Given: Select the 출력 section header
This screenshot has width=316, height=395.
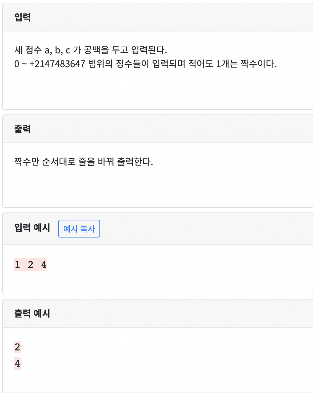Looking at the screenshot, I should [22, 129].
